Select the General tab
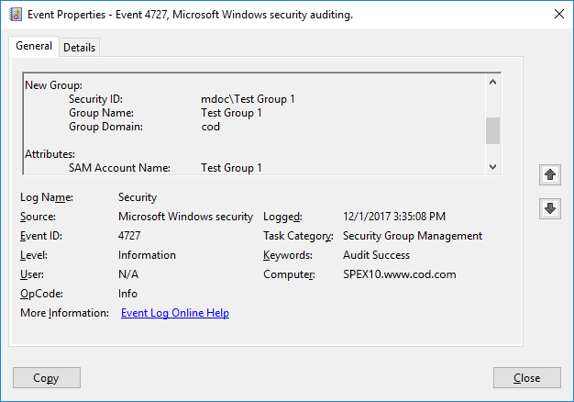Screen dimensions: 574x402 34,46
